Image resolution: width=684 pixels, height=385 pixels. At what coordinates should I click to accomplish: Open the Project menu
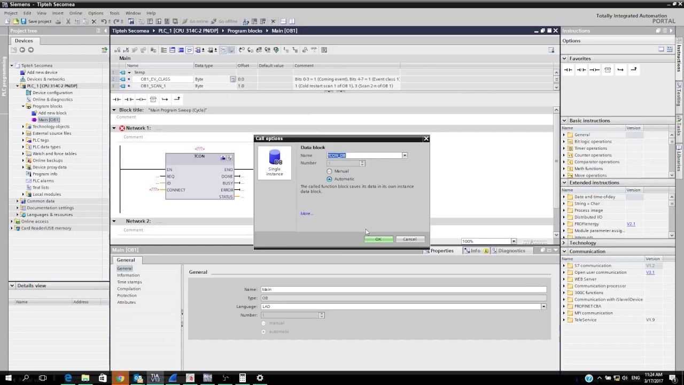(11, 13)
